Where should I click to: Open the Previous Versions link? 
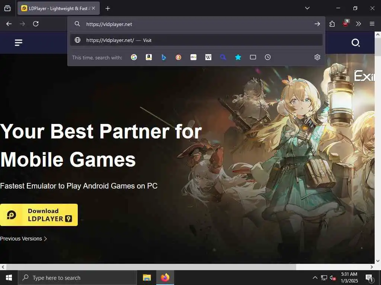pos(23,239)
